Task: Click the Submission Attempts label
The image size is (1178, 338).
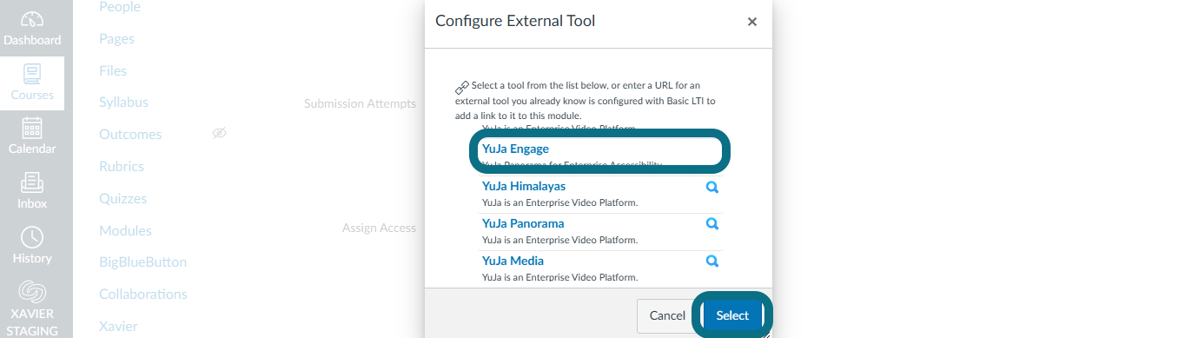Action: tap(360, 103)
